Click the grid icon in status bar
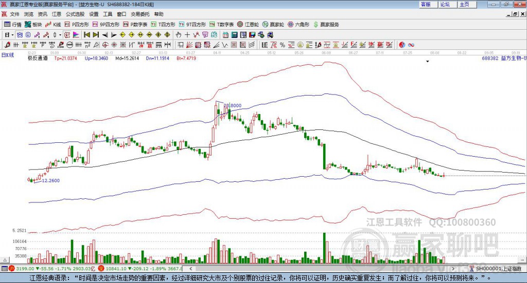527x283 pixels. pyautogui.click(x=4, y=269)
